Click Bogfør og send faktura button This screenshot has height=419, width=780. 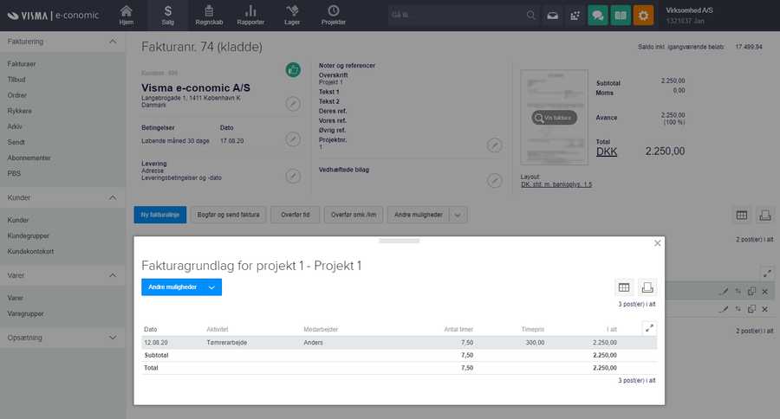click(229, 215)
